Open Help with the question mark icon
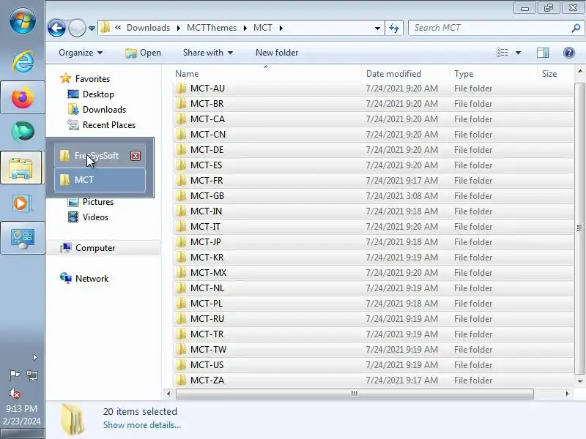The width and height of the screenshot is (586, 439). coord(569,53)
